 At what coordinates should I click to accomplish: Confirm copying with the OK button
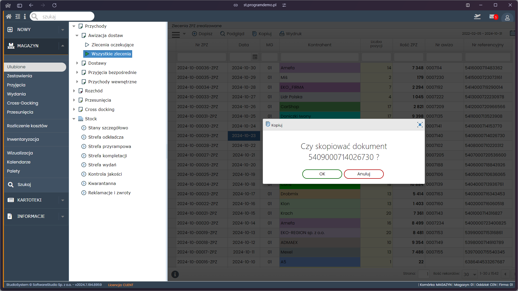click(322, 174)
